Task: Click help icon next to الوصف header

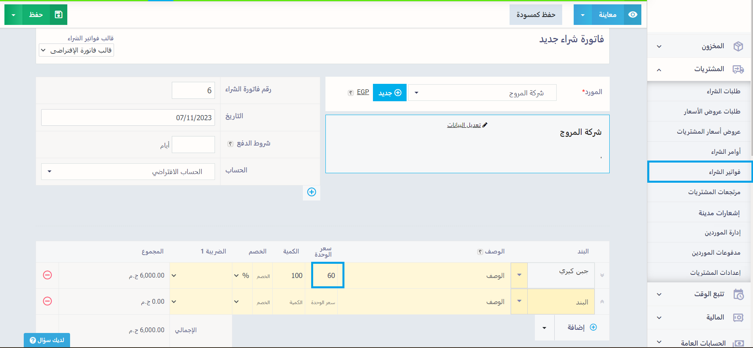Action: point(480,252)
